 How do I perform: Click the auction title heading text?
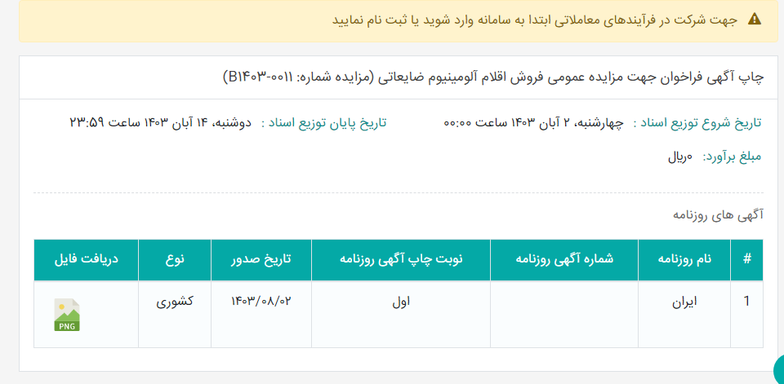(493, 77)
